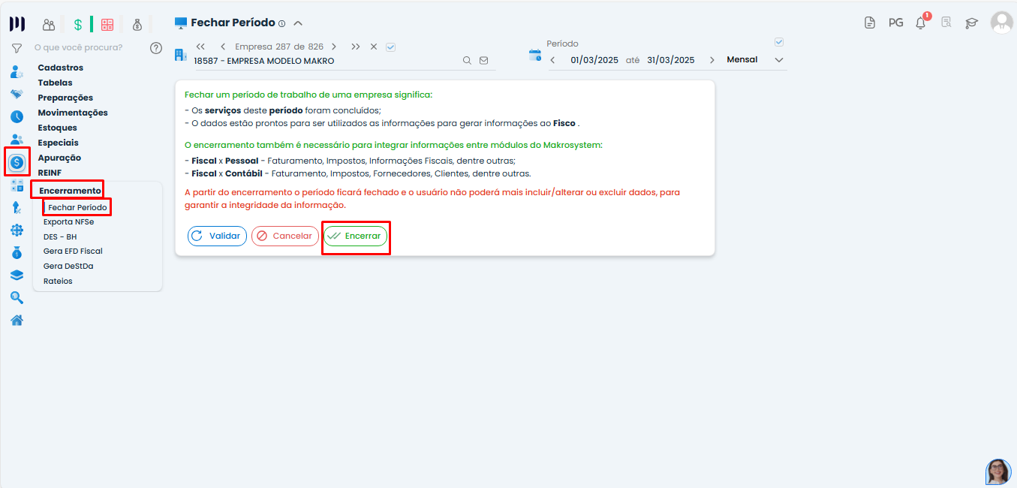This screenshot has height=488, width=1017.
Task: Click the handshake sidebar icon
Action: coord(17,95)
